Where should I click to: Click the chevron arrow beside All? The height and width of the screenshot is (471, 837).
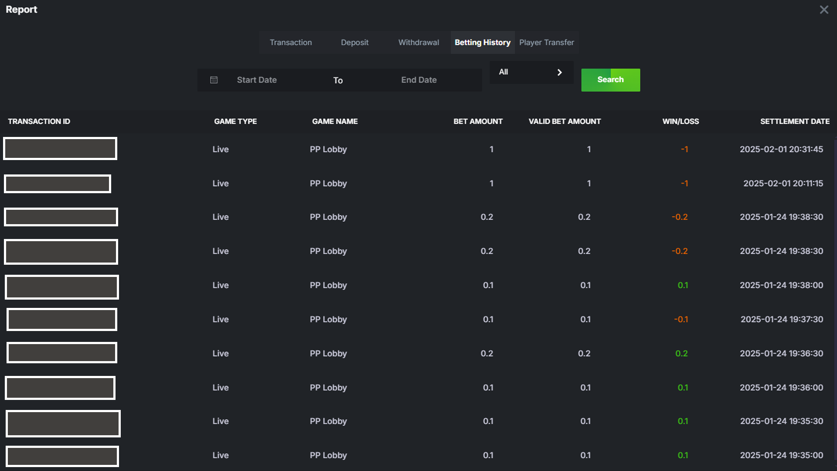pos(559,72)
